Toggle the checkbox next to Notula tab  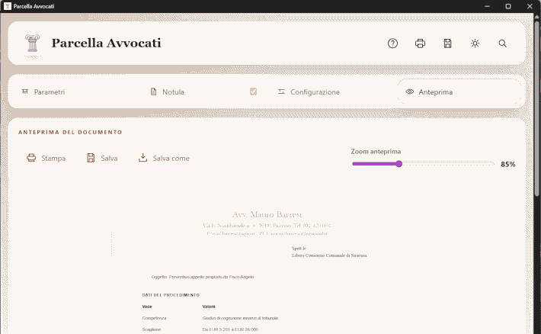[253, 92]
